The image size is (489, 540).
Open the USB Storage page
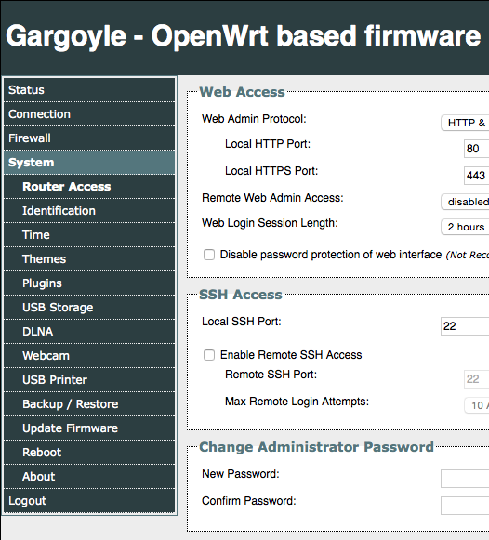(x=89, y=308)
